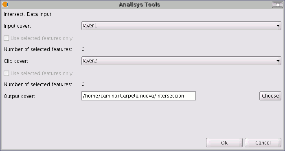Confirm the intersection with Ok

(224, 142)
